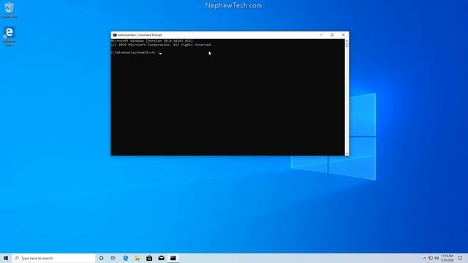Open File Explorer from the taskbar
468x263 pixels.
pyautogui.click(x=137, y=258)
